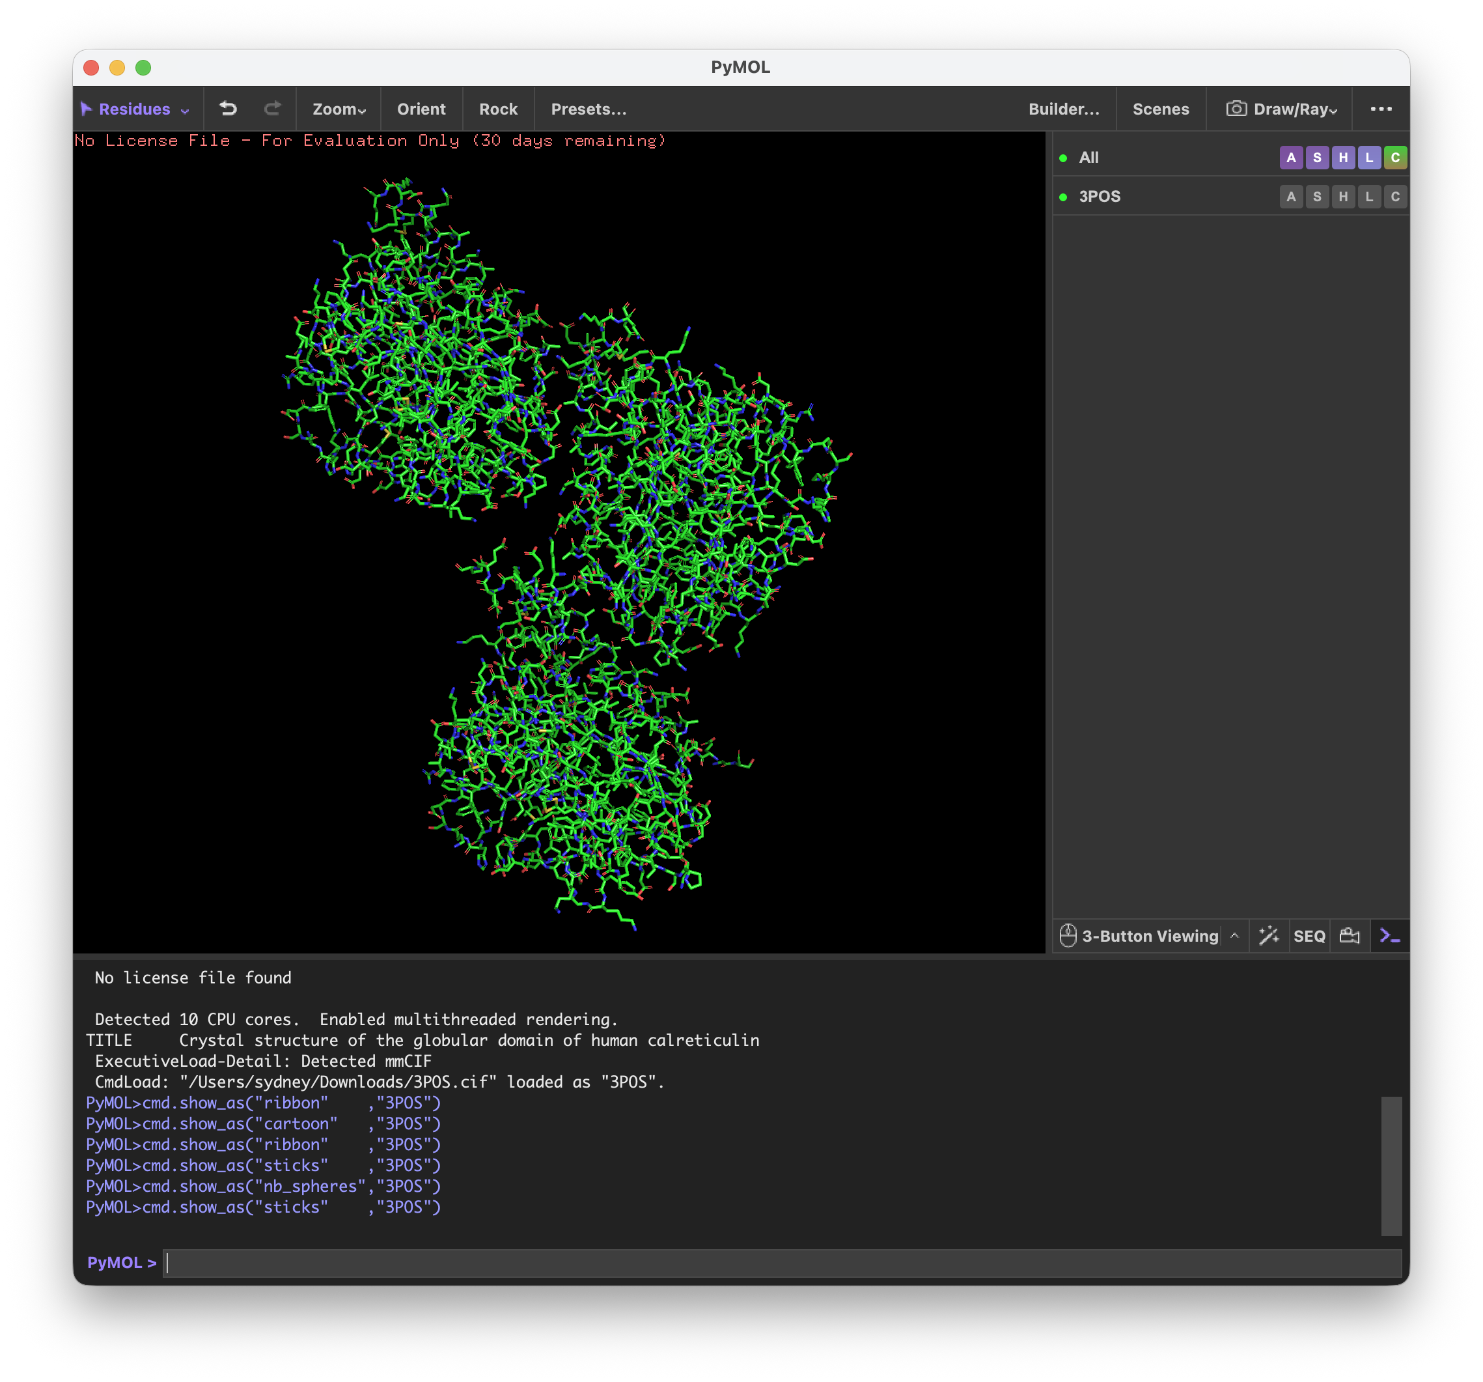Screen dimensions: 1483x1382
Task: Toggle the command line prompt icon
Action: [x=1390, y=935]
